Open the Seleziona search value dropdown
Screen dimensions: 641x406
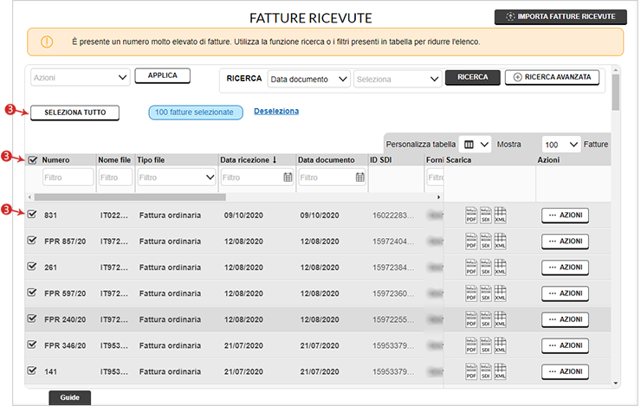(398, 79)
